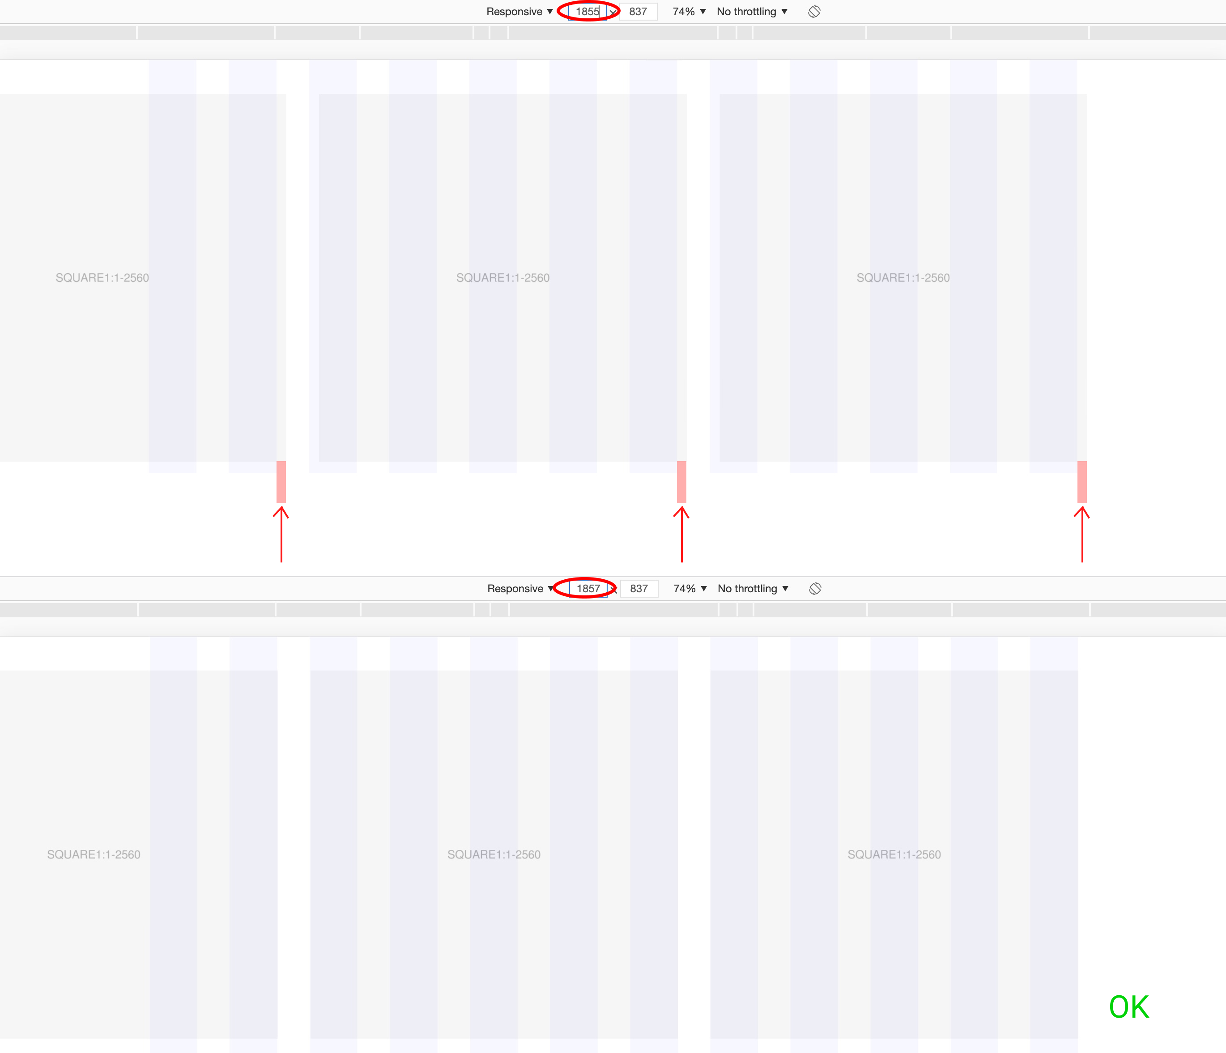The width and height of the screenshot is (1226, 1053).
Task: Click the widest center breakpoint segment under 1857 toolbar
Action: pos(613,610)
